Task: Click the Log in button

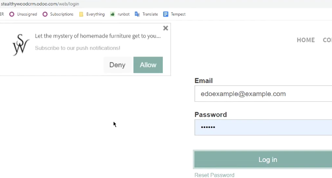Action: (263, 160)
